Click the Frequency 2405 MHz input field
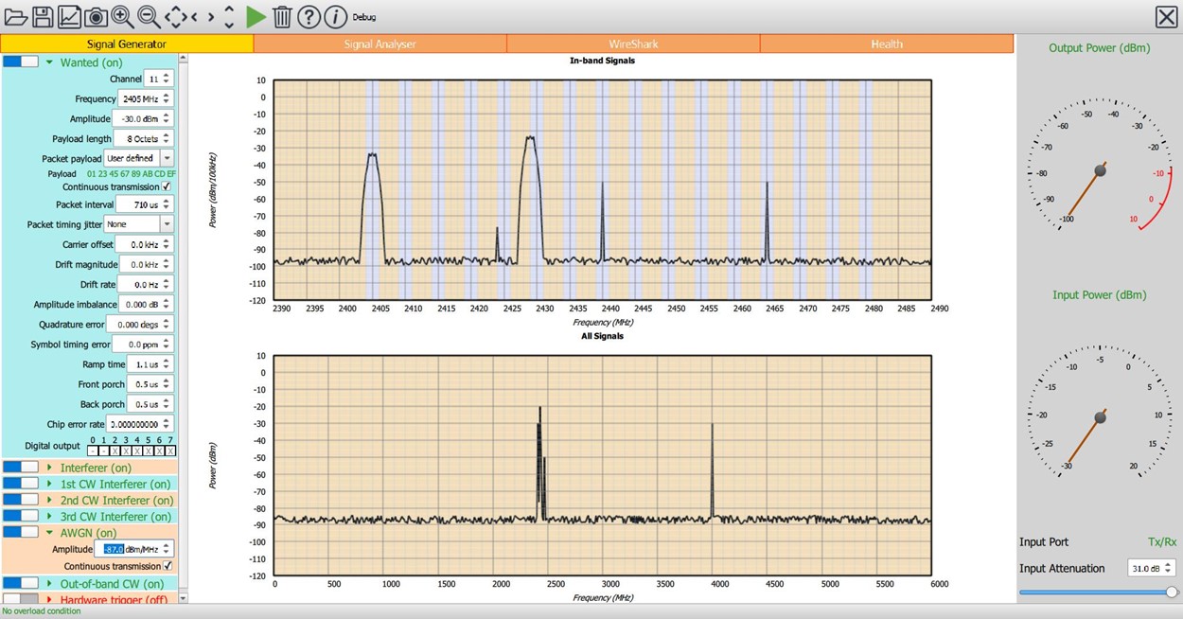 coord(138,99)
